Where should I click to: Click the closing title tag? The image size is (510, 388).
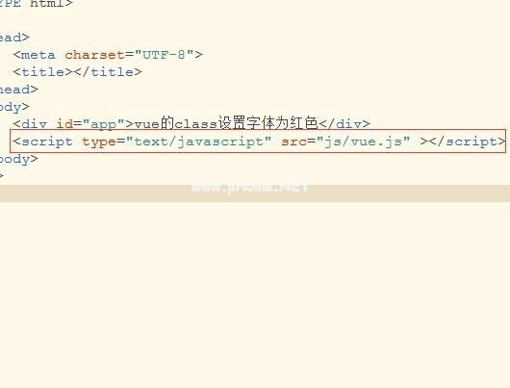click(108, 72)
